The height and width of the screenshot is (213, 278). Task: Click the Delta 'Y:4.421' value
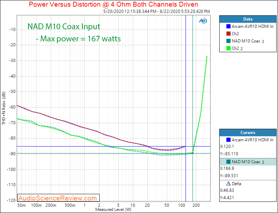click(x=227, y=198)
